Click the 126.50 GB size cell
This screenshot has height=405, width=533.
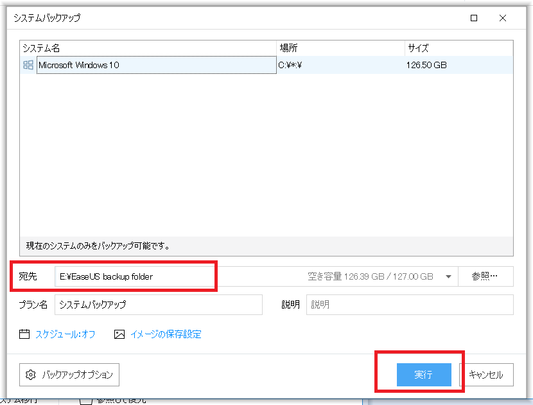[426, 65]
